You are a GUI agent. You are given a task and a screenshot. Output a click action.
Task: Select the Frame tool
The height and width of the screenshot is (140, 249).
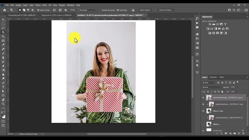click(3, 40)
